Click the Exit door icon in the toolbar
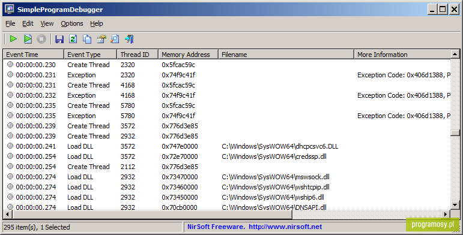The height and width of the screenshot is (235, 463). (129, 39)
